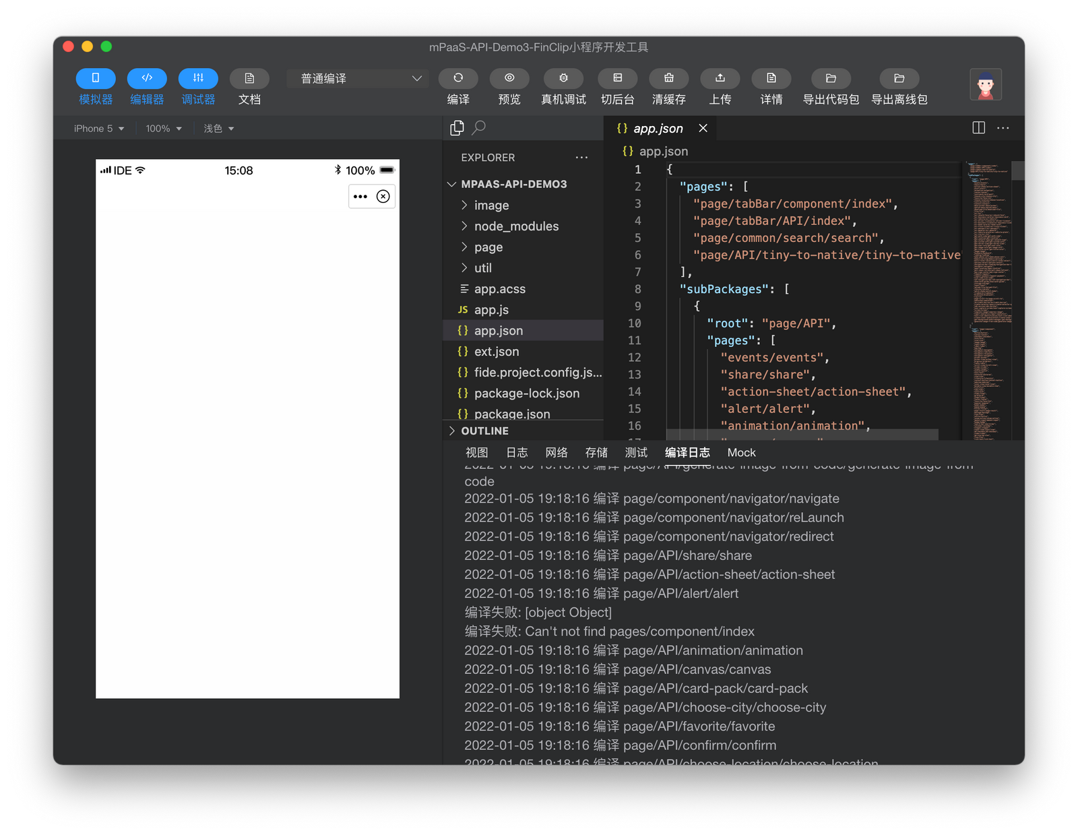Switch to the 日志 log tab
This screenshot has height=835, width=1078.
[x=517, y=453]
